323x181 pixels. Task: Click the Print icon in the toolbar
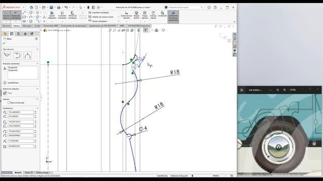[x=59, y=8]
